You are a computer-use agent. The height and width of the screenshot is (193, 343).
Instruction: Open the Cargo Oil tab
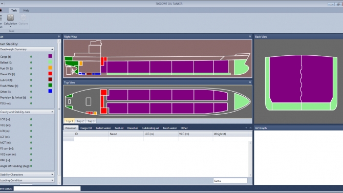coord(86,128)
